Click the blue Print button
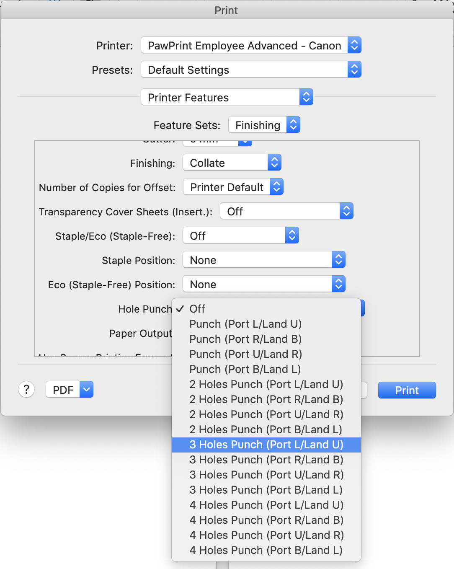 407,390
